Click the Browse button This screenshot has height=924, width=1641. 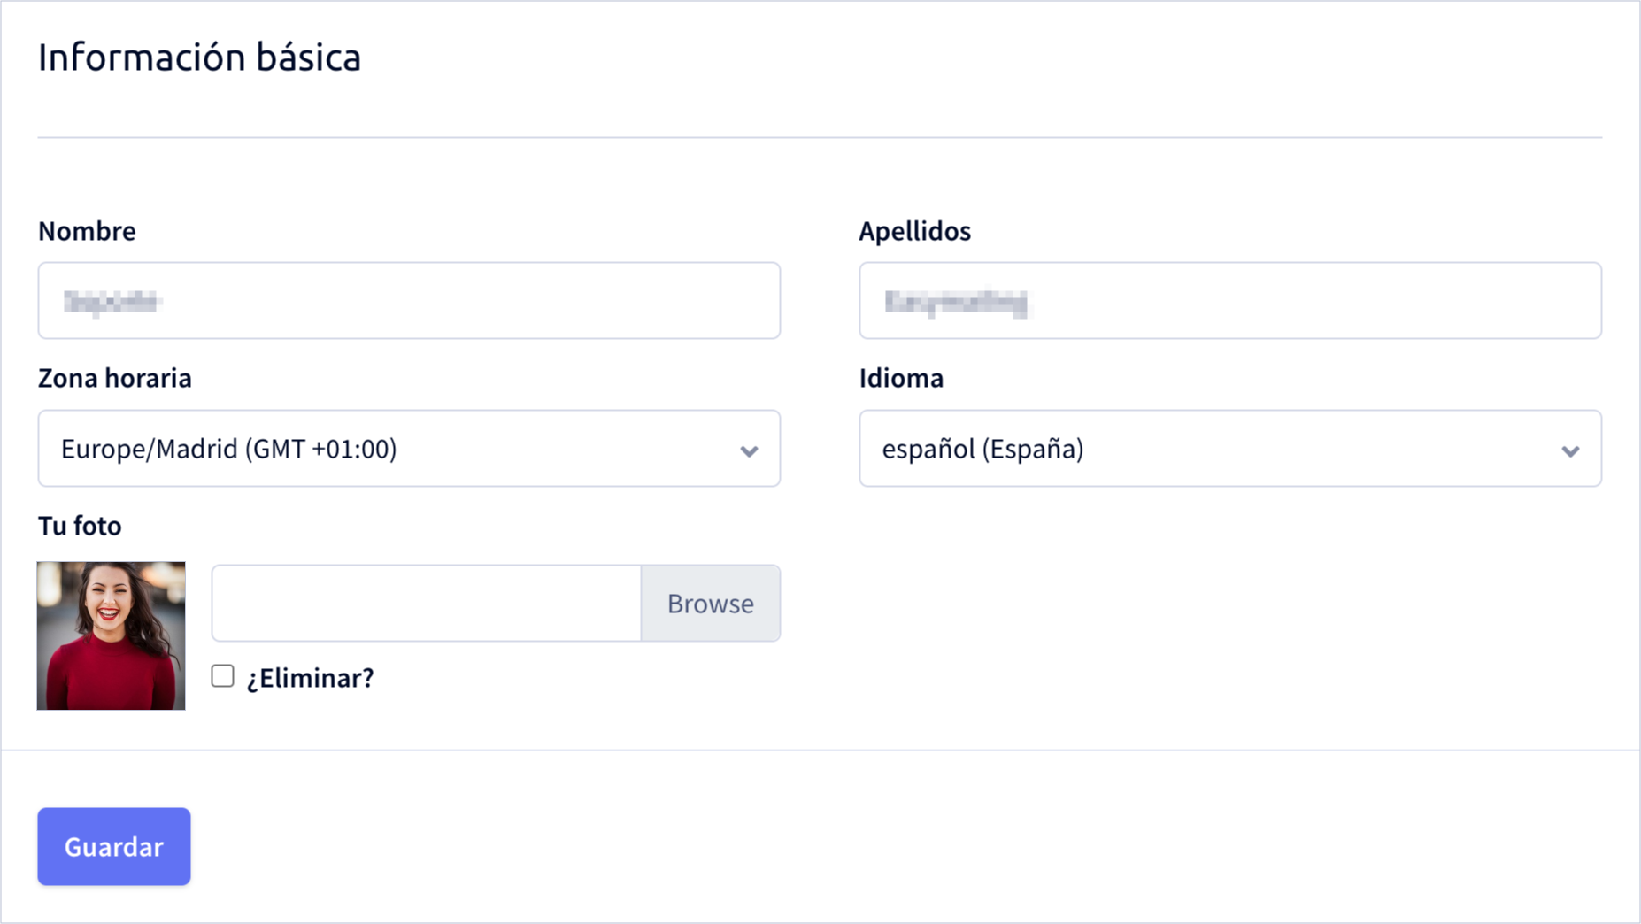pyautogui.click(x=711, y=603)
